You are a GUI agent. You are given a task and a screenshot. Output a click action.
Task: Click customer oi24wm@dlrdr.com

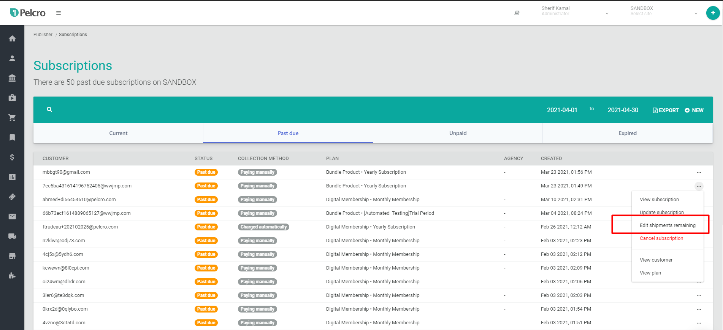64,282
